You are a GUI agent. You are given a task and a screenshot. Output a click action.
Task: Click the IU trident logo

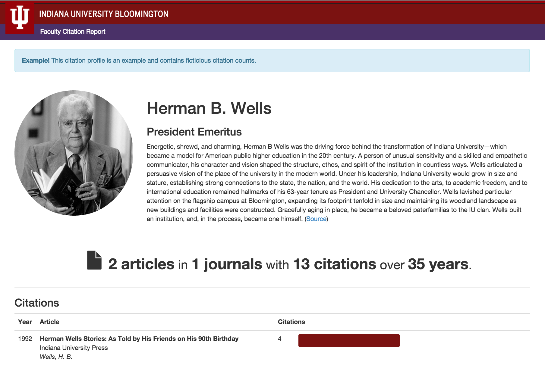(20, 17)
